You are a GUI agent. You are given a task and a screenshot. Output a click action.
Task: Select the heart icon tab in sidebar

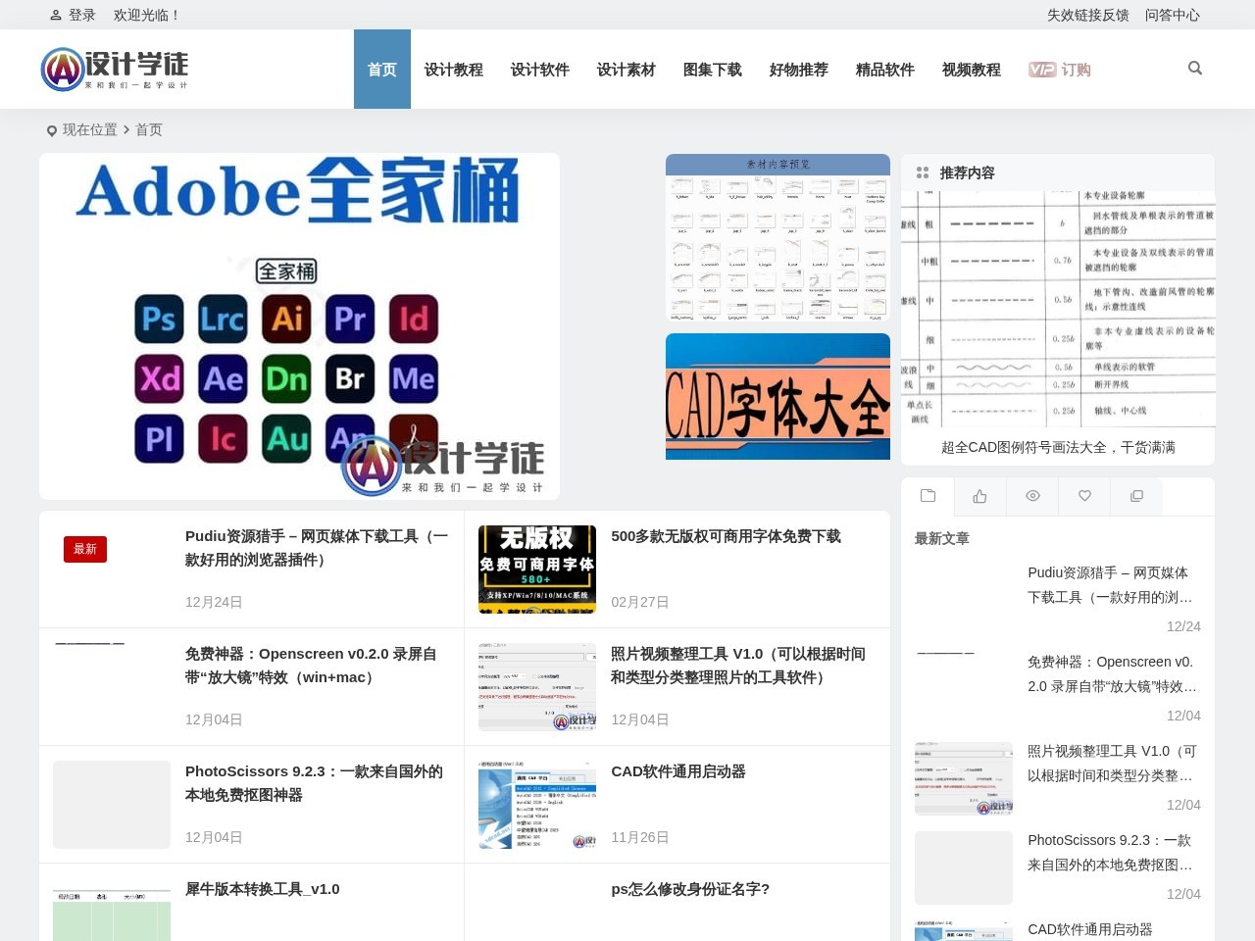(x=1083, y=496)
